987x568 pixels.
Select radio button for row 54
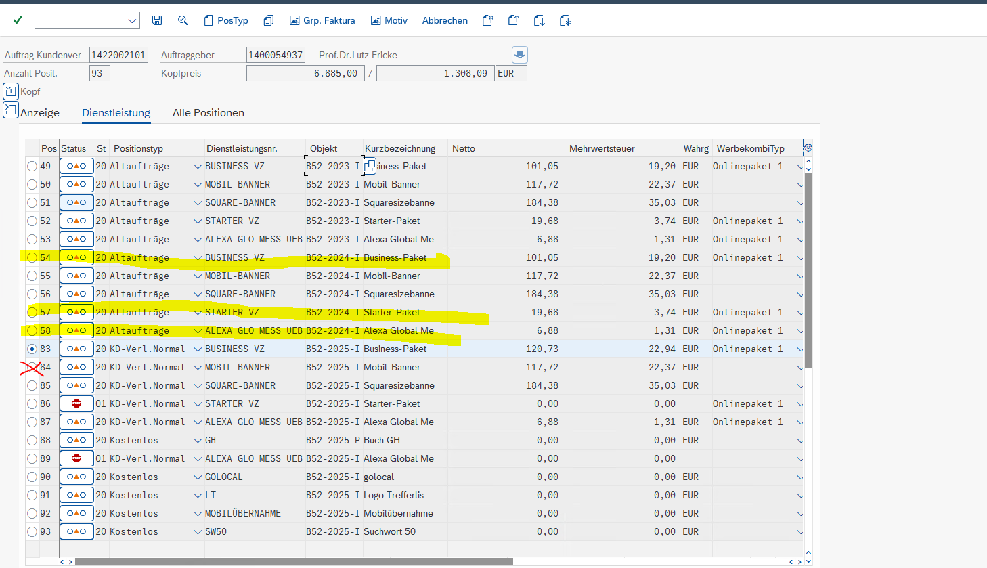(x=32, y=257)
